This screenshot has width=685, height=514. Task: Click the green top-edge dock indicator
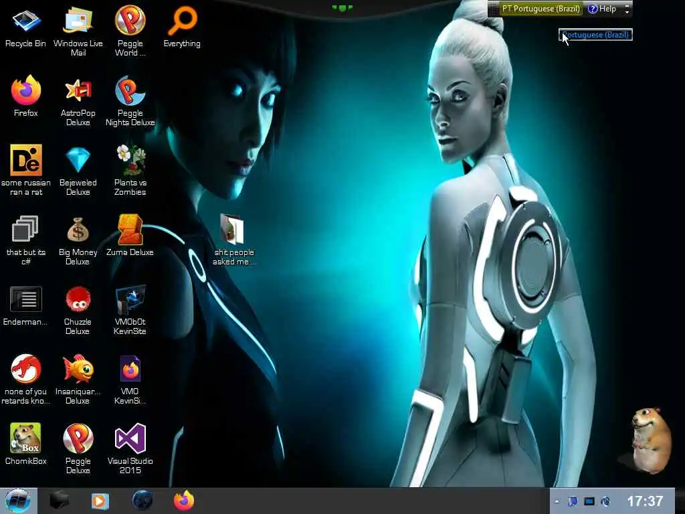[x=342, y=8]
